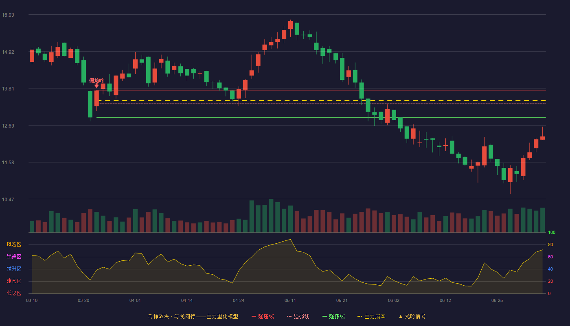
Task: Toggle the 强压线 legend label
Action: (266, 316)
